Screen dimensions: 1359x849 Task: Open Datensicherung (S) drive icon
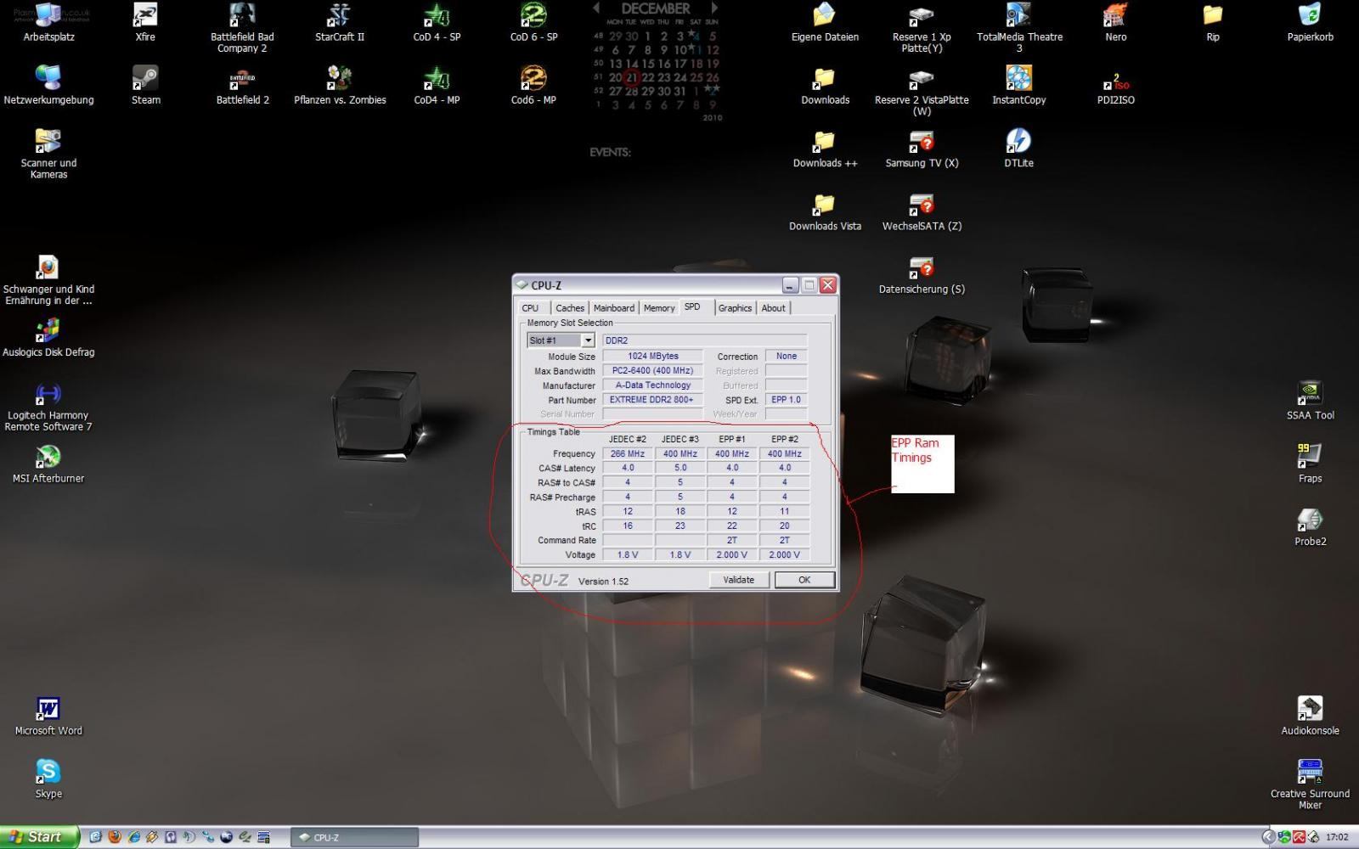(x=922, y=275)
